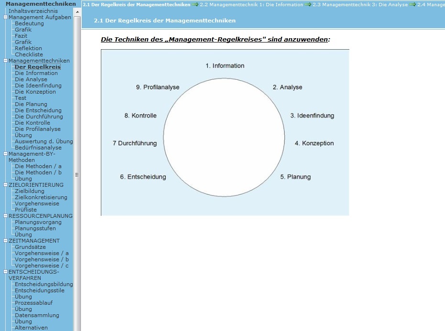
Task: Click the green arrow after 2.1 breadcrumb
Action: [x=195, y=5]
